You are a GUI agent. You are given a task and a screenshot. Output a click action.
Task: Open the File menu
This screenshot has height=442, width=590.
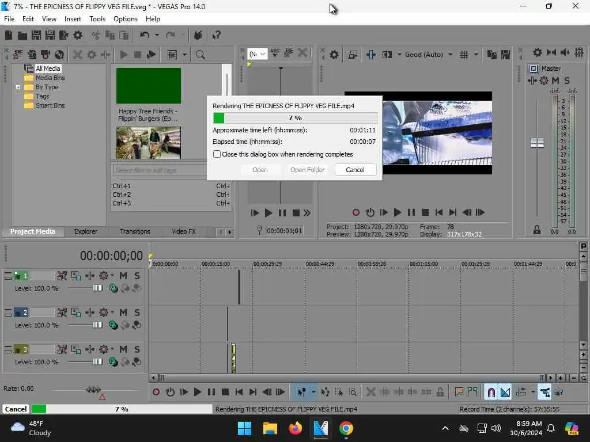(9, 19)
